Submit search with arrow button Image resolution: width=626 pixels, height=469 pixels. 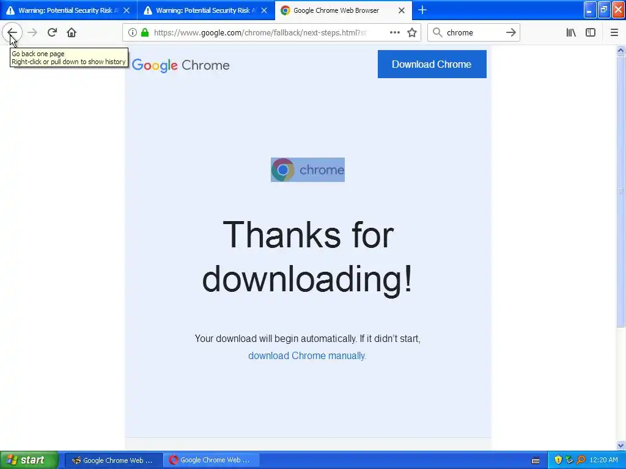click(511, 33)
